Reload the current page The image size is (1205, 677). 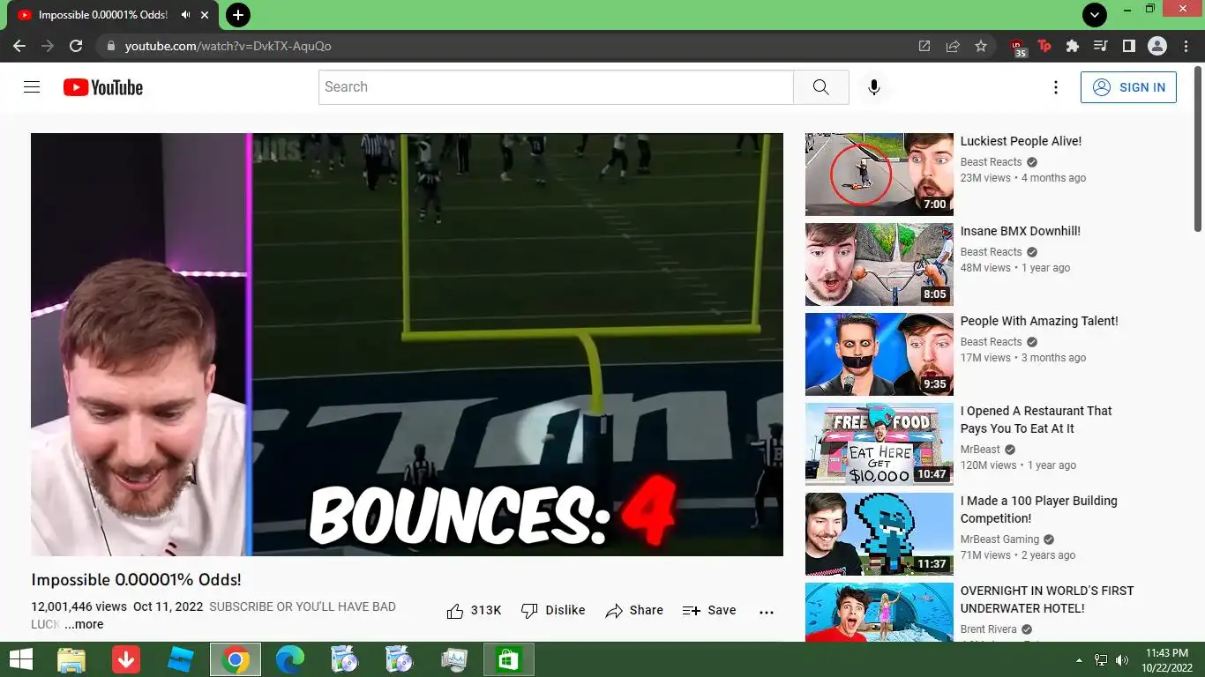pyautogui.click(x=76, y=46)
